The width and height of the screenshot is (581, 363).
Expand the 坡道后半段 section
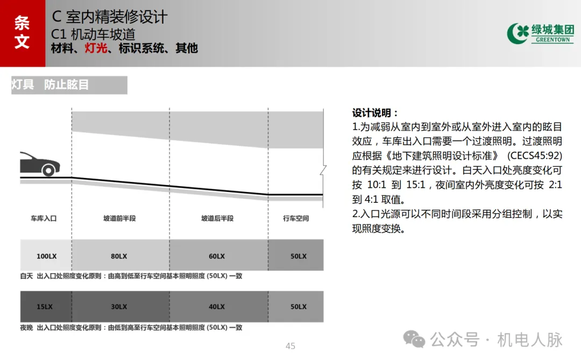[x=217, y=218]
